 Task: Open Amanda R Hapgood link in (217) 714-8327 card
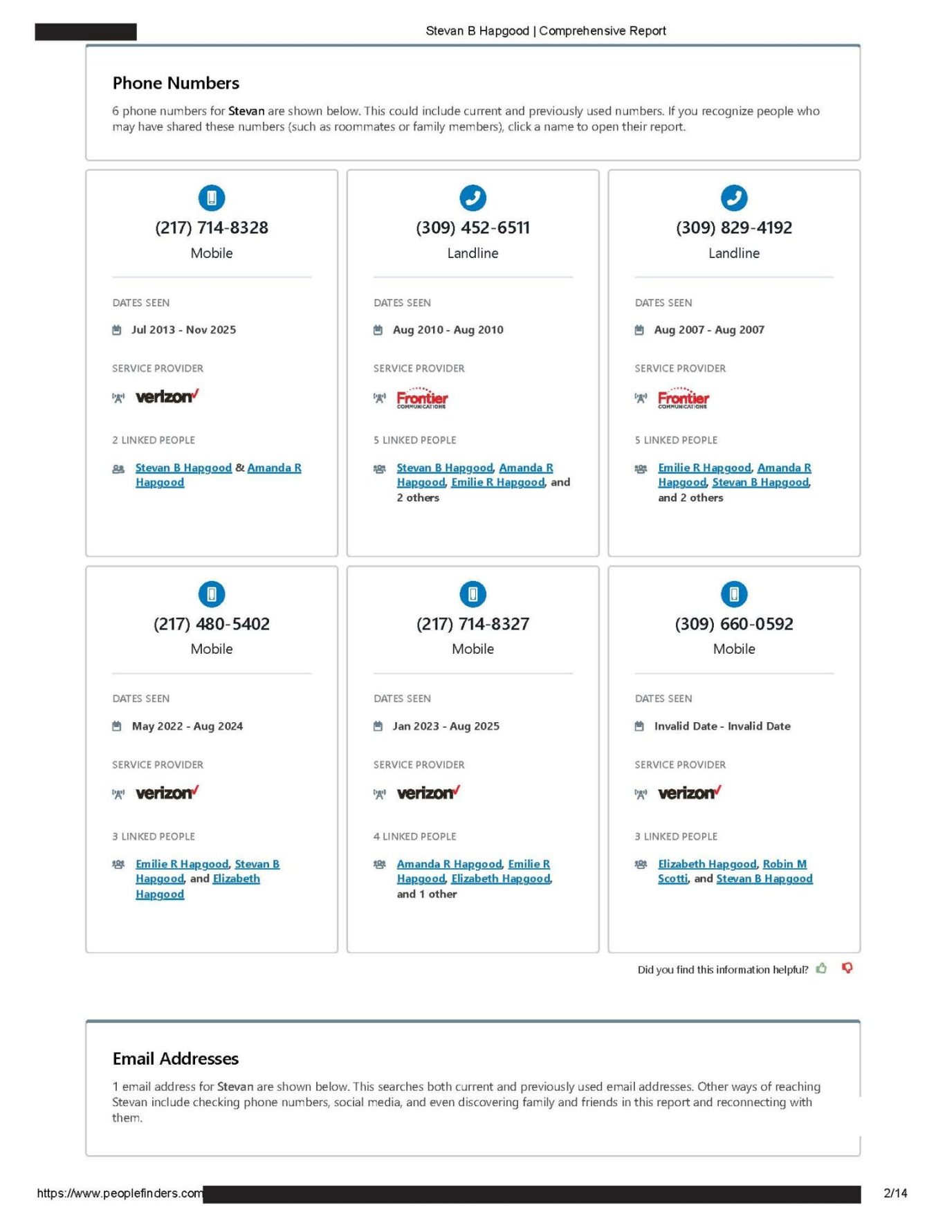[x=449, y=864]
